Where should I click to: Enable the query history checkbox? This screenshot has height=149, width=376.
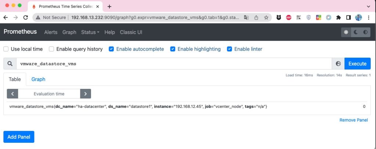(51, 49)
